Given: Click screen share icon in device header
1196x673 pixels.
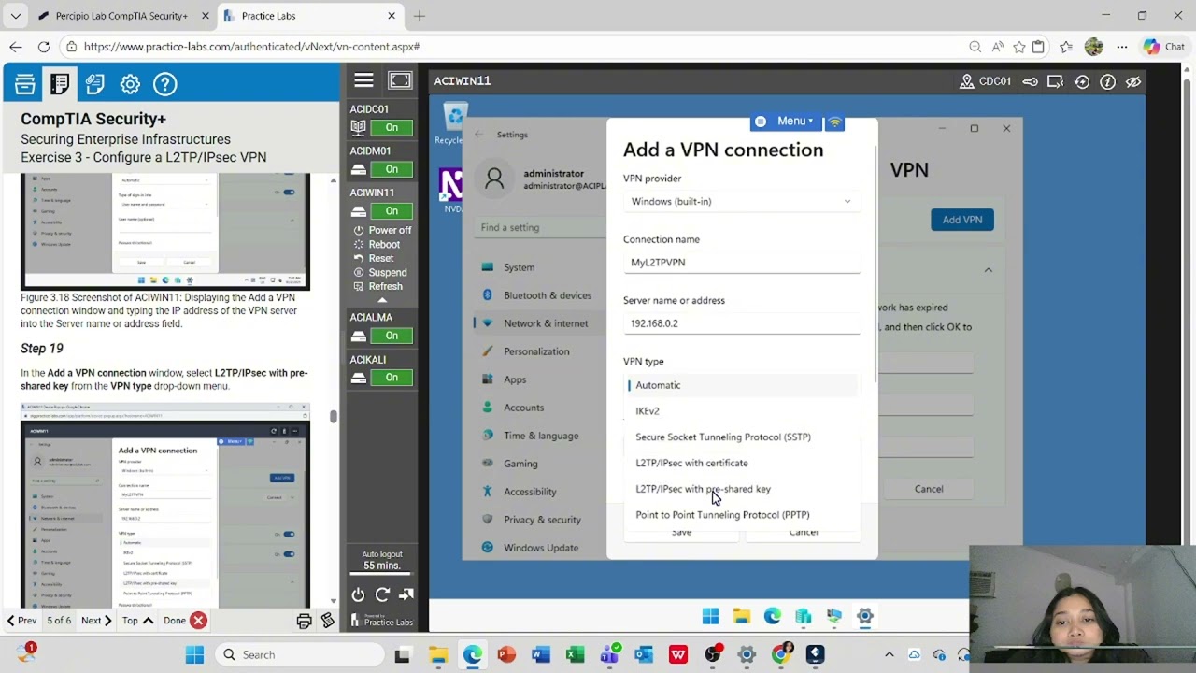Looking at the screenshot, I should point(1055,81).
